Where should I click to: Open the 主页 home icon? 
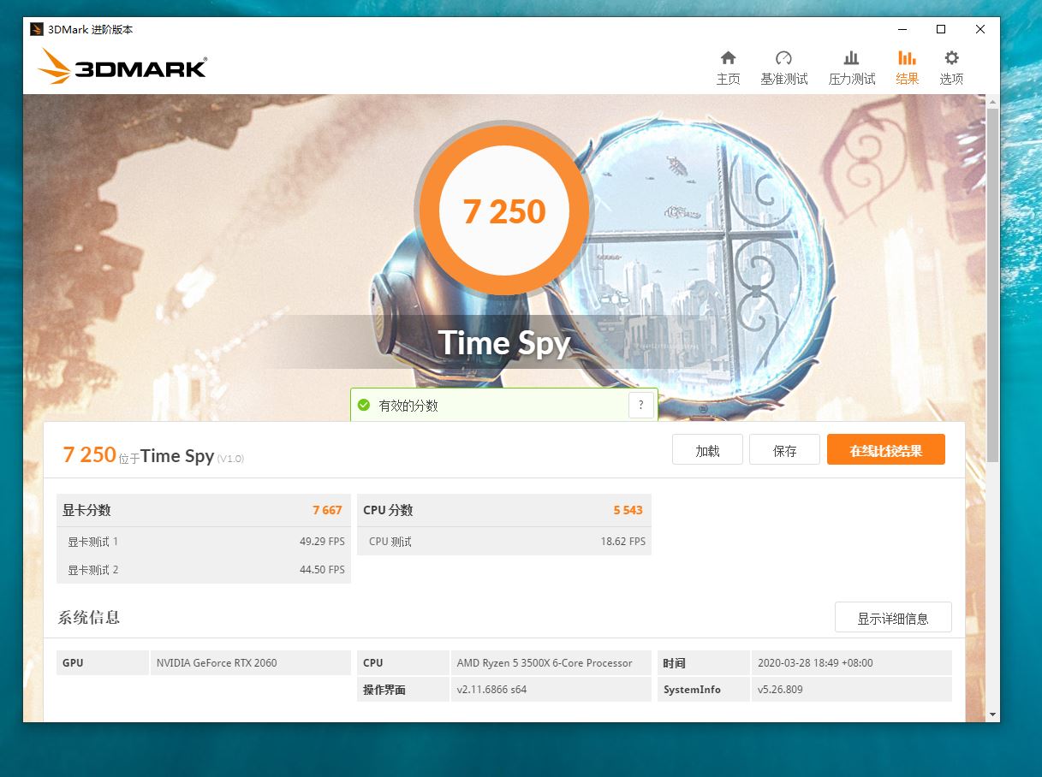728,58
